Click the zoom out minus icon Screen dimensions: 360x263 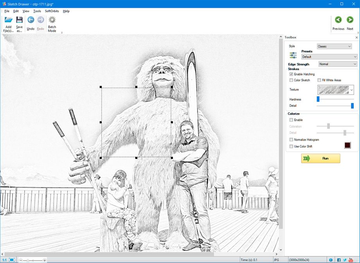(21, 260)
